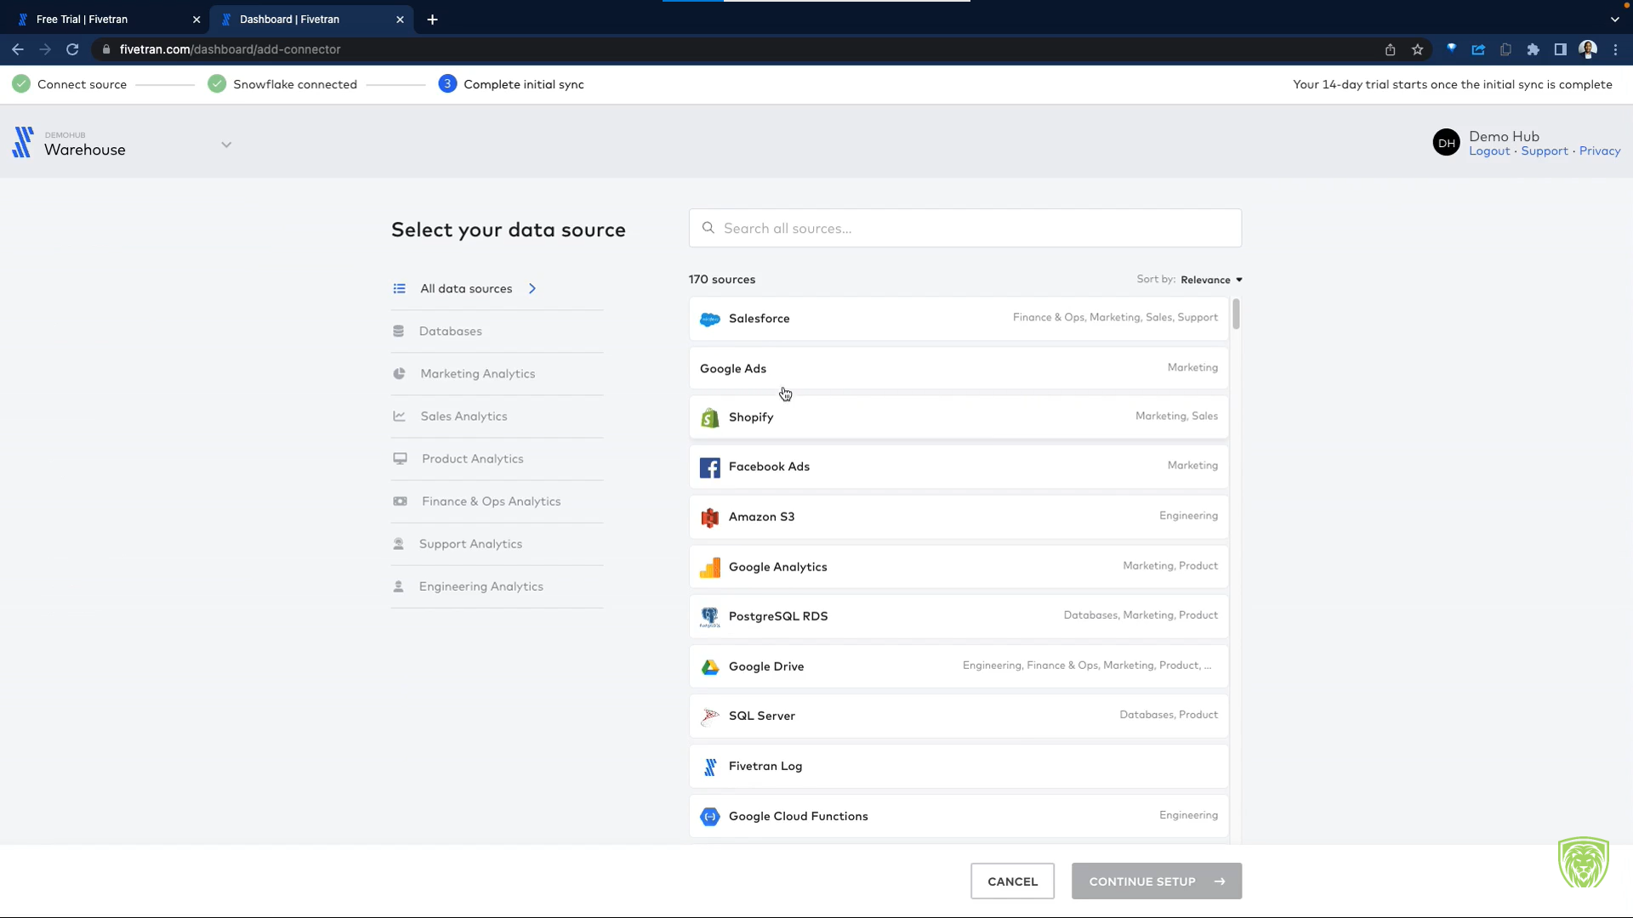This screenshot has height=918, width=1633.
Task: Bookmark this page with the star icon
Action: pos(1417,49)
